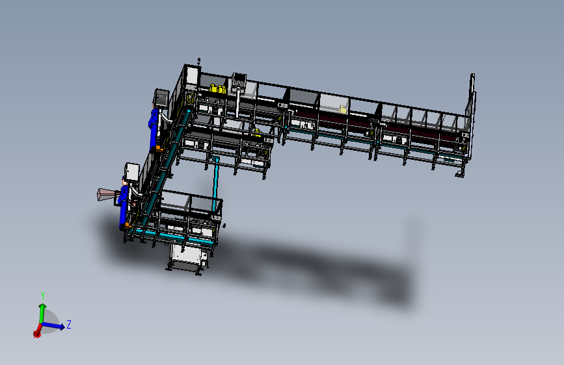Select the white cabinet beneath the lower conveyor section

coord(188,256)
